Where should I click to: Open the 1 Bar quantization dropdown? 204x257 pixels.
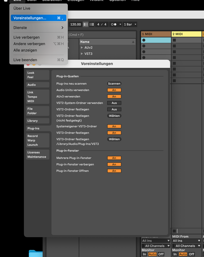tap(130, 24)
